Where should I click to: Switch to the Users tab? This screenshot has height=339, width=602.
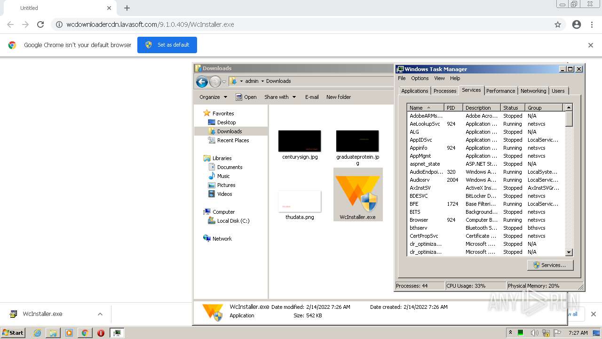click(x=558, y=91)
